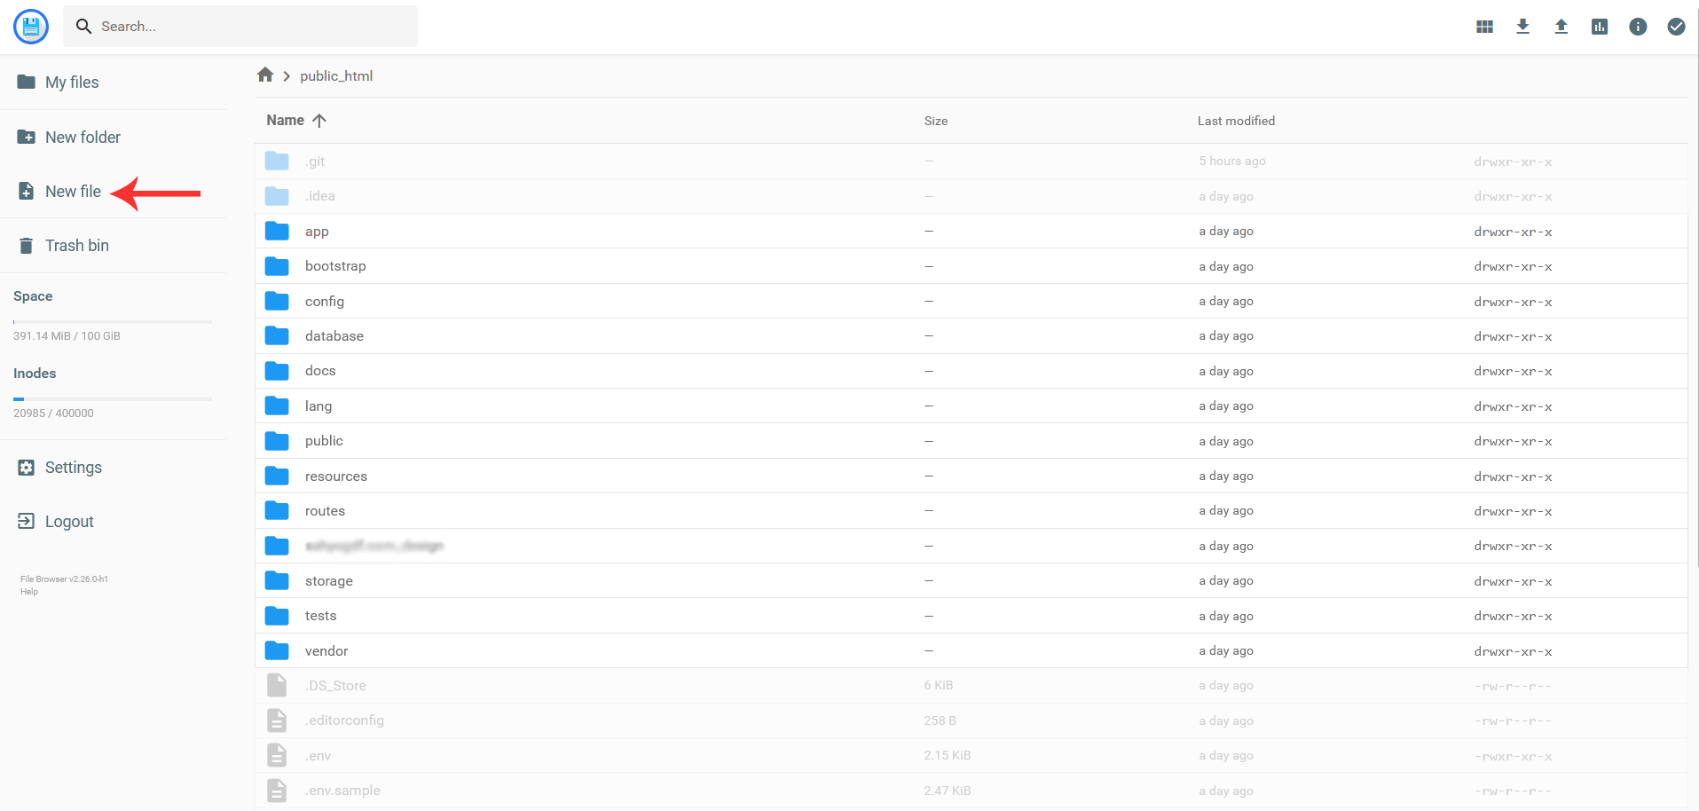Click the routes folder icon
Image resolution: width=1699 pixels, height=811 pixels.
pyautogui.click(x=277, y=511)
